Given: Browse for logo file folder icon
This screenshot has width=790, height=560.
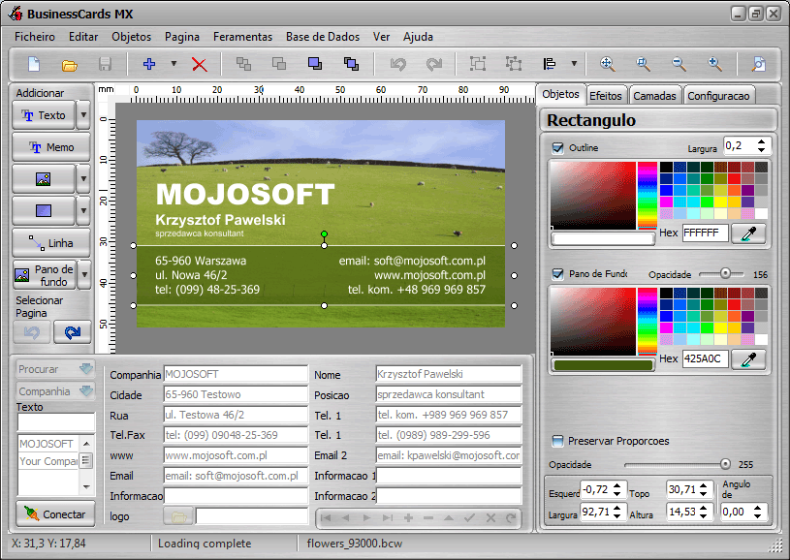Looking at the screenshot, I should point(178,516).
